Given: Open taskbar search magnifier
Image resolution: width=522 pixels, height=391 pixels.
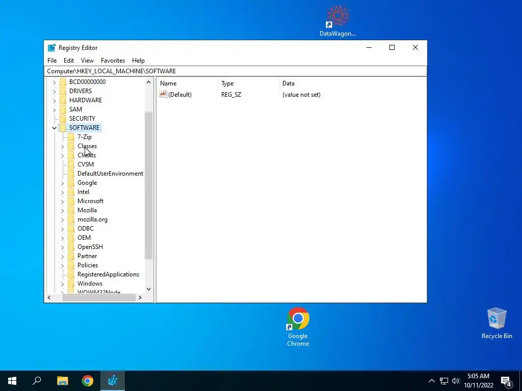Looking at the screenshot, I should click(x=37, y=381).
